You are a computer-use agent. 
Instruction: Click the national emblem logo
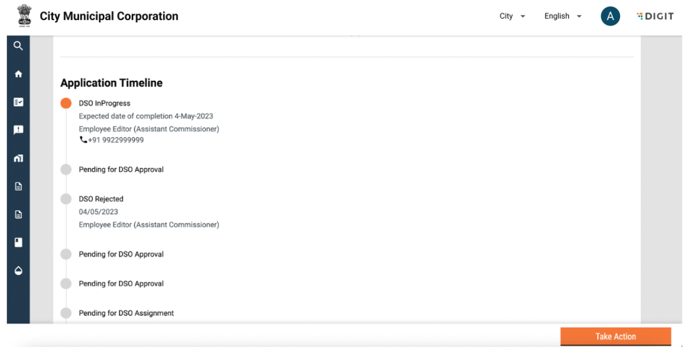(x=24, y=16)
